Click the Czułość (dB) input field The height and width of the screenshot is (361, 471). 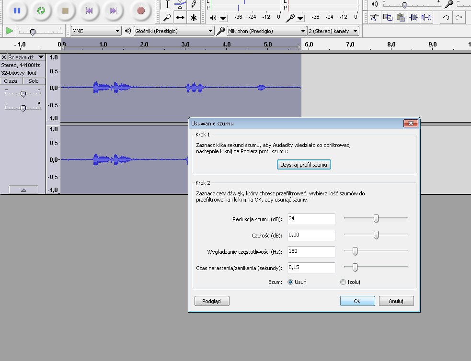(x=311, y=235)
